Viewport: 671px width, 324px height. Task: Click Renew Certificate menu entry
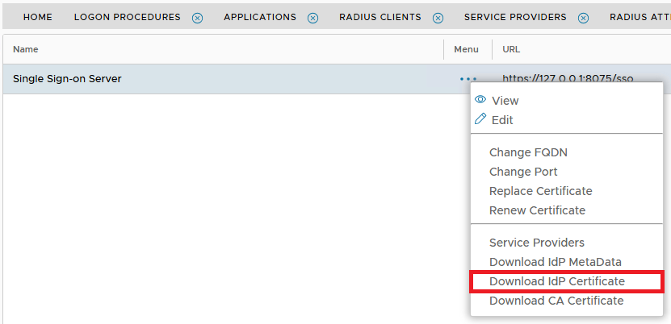(537, 210)
